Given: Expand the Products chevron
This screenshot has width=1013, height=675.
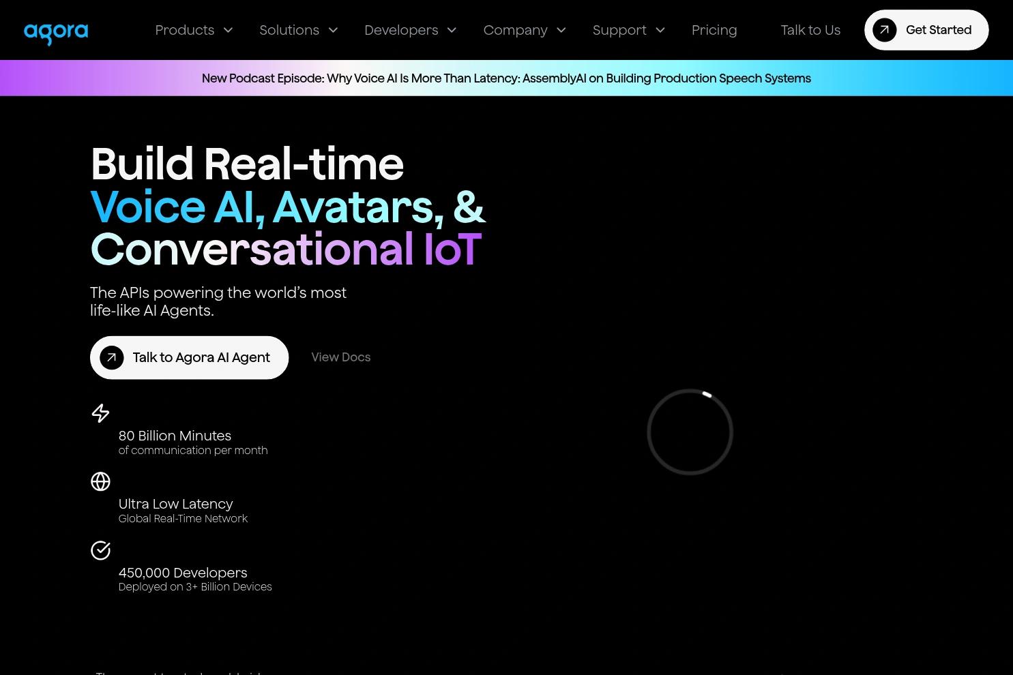Looking at the screenshot, I should pyautogui.click(x=228, y=30).
